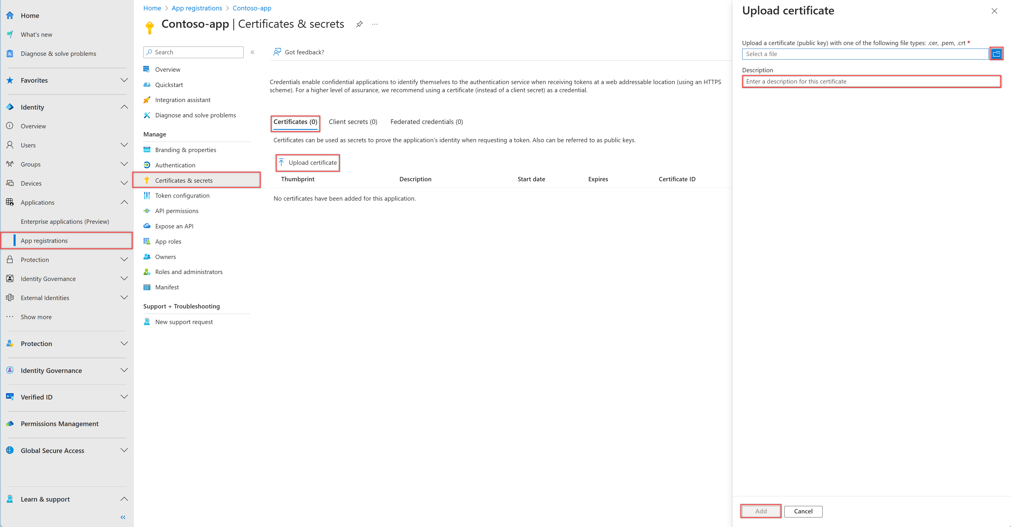Collapse the Identity section
1011x527 pixels.
coord(124,107)
